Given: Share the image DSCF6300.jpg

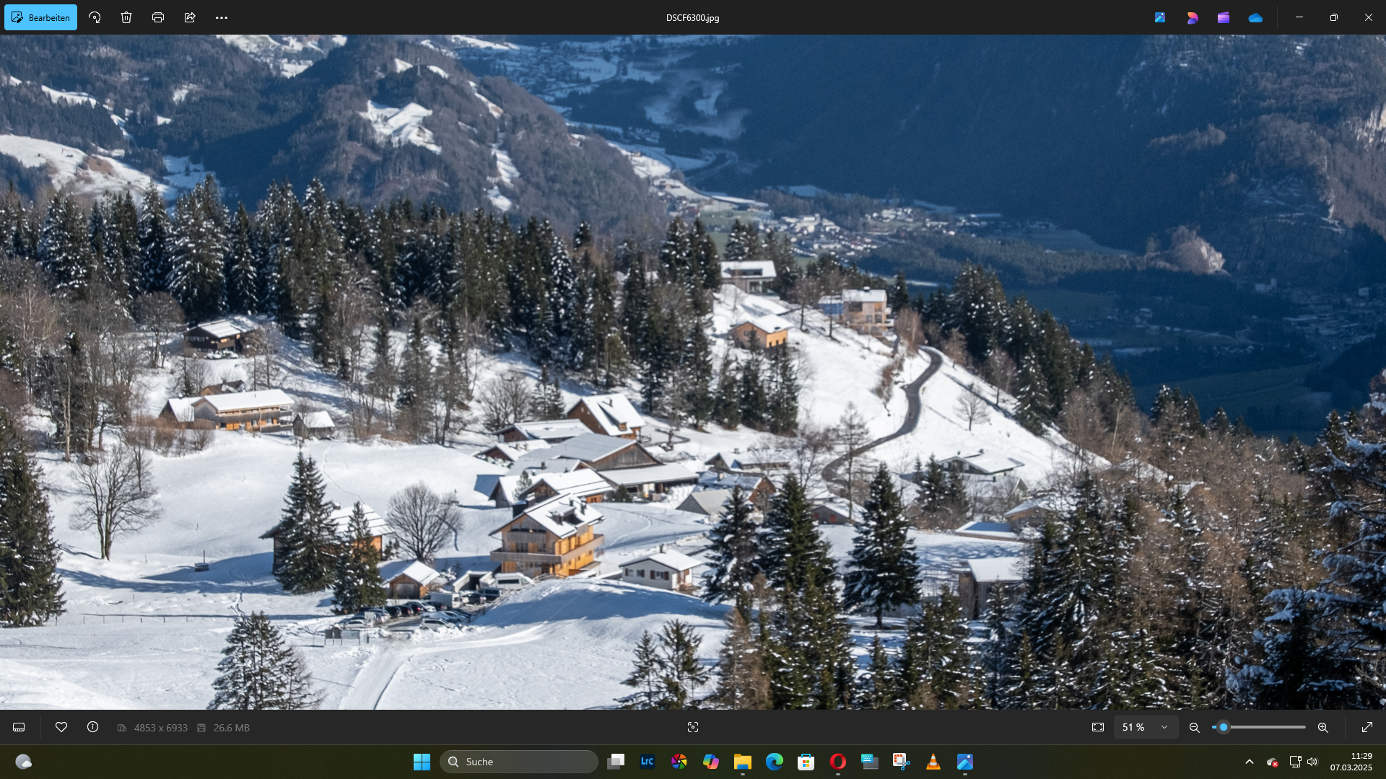Looking at the screenshot, I should point(190,17).
